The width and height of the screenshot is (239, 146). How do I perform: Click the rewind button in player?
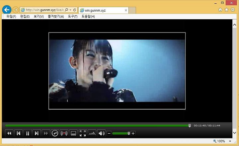[x=9, y=133]
